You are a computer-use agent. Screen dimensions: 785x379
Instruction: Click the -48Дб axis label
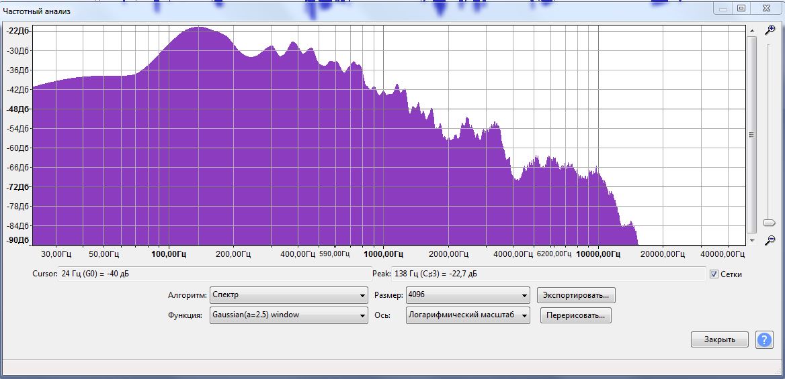[x=18, y=109]
